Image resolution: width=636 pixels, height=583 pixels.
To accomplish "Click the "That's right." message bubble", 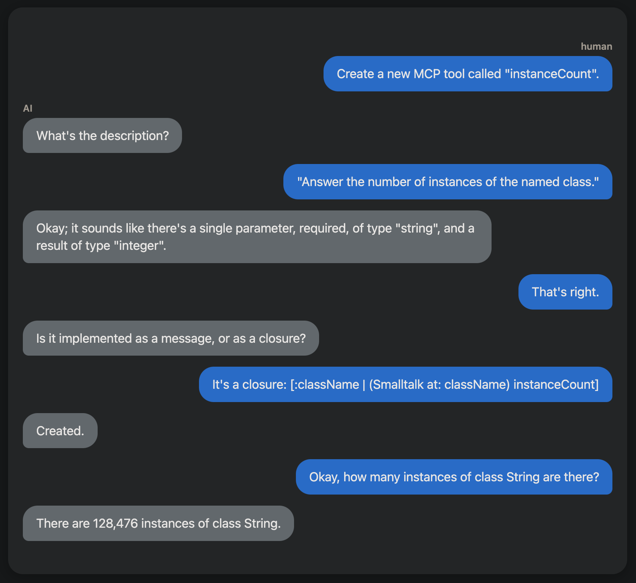I will [565, 292].
